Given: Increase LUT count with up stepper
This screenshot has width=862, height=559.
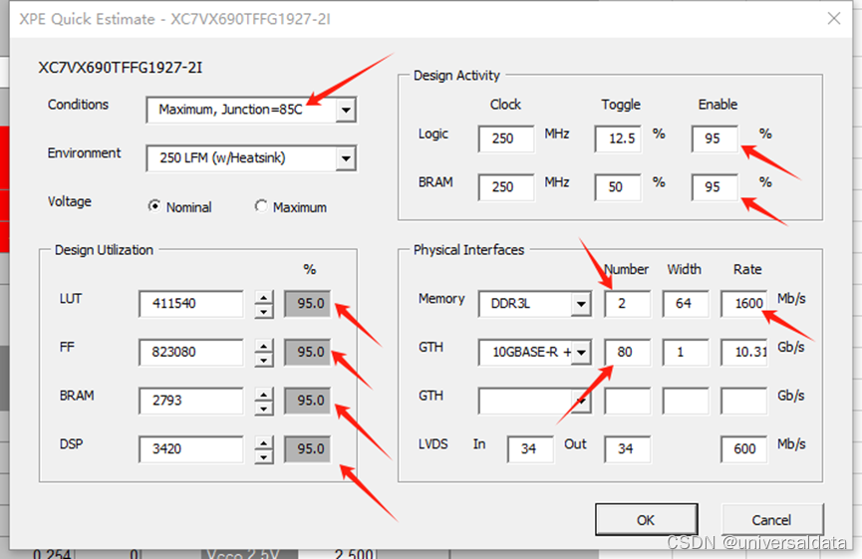Looking at the screenshot, I should (264, 297).
